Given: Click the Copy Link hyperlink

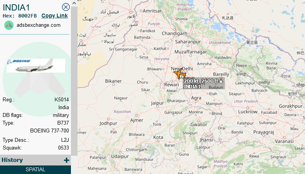Looking at the screenshot, I should 55,16.
